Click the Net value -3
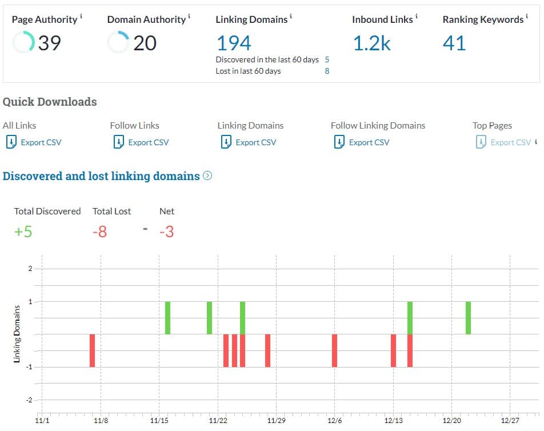 pos(166,232)
